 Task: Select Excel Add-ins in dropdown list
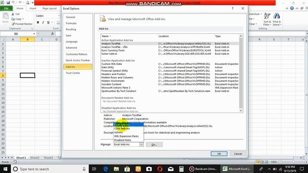pyautogui.click(x=128, y=124)
